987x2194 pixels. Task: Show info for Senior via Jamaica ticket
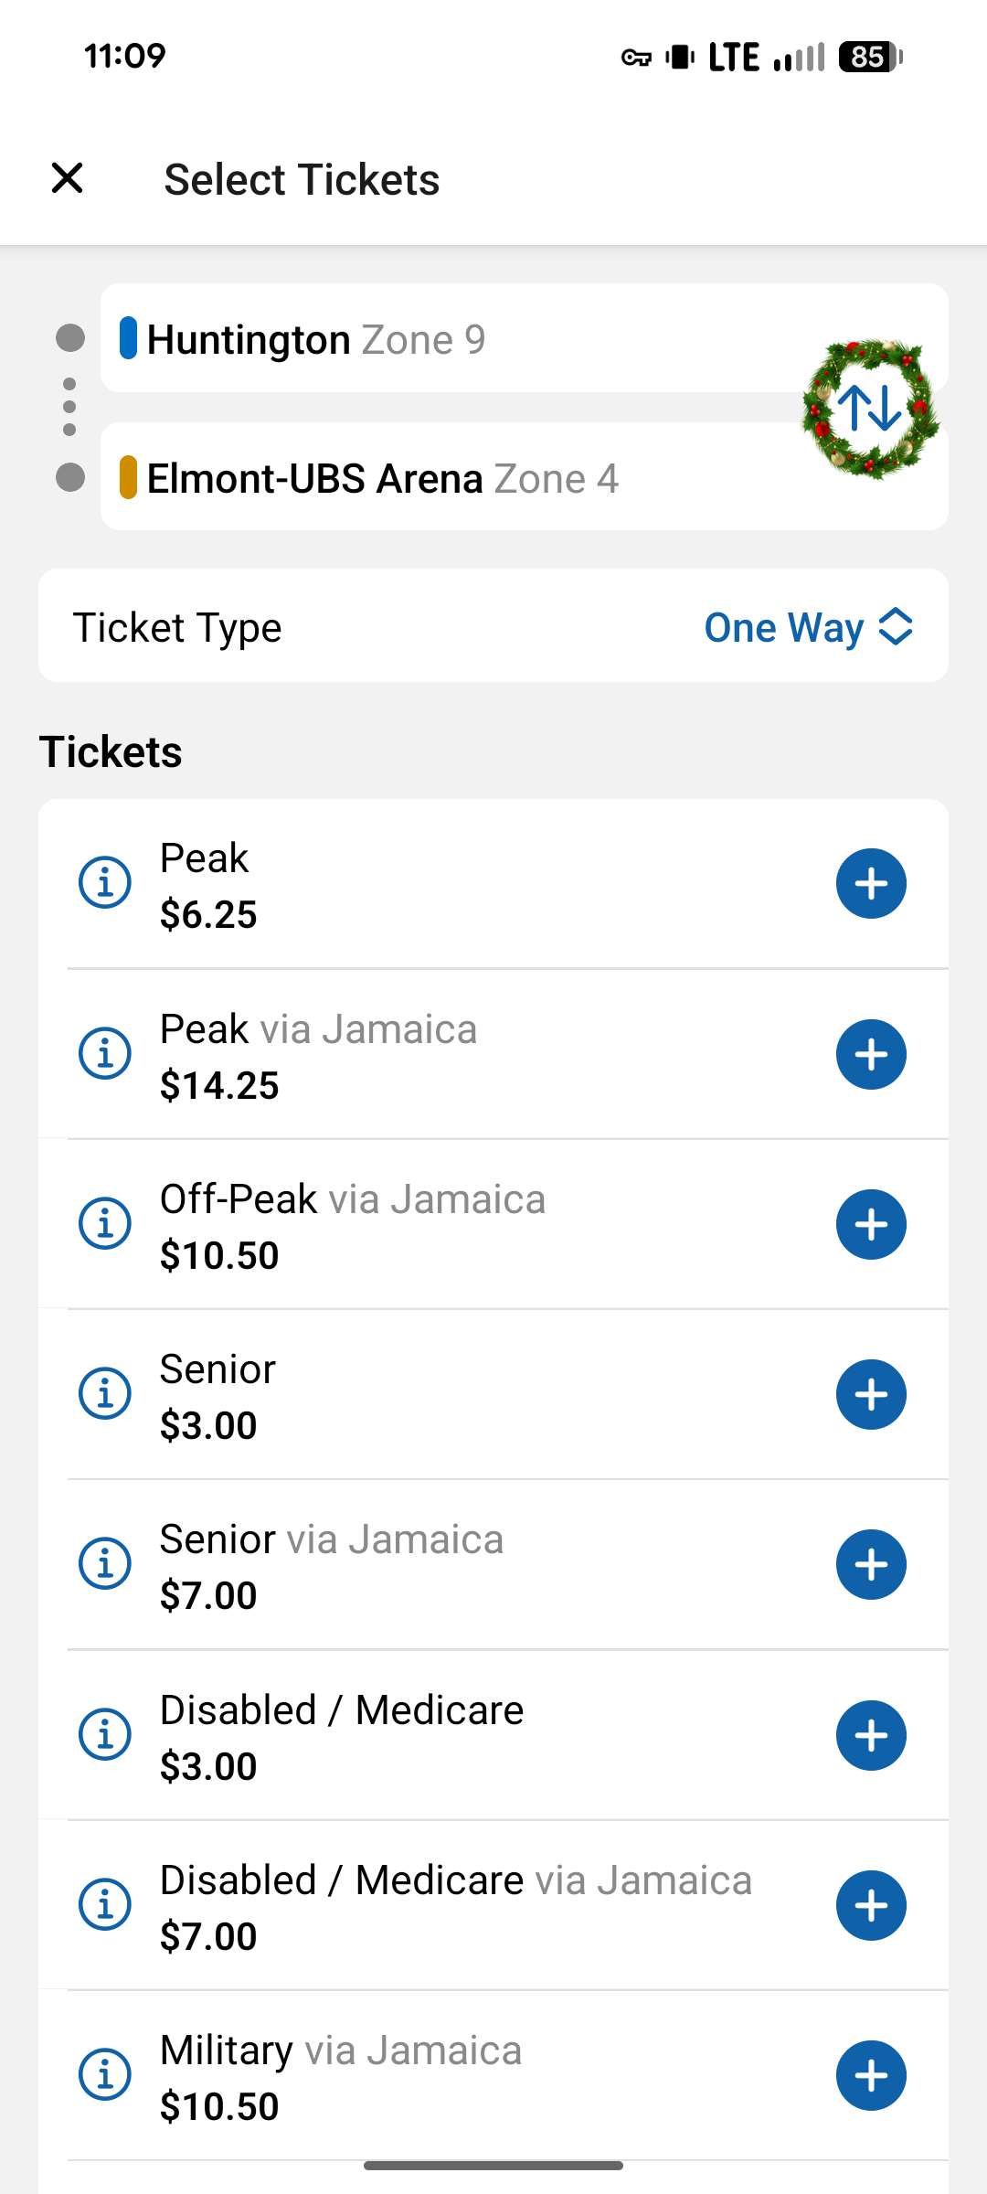tap(105, 1564)
